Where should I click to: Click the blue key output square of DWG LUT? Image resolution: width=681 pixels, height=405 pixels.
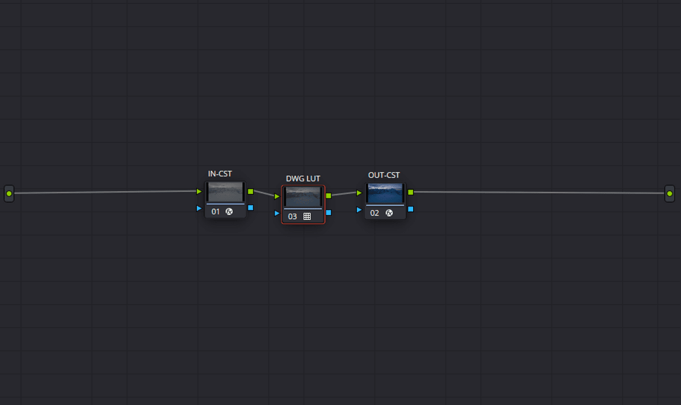329,213
